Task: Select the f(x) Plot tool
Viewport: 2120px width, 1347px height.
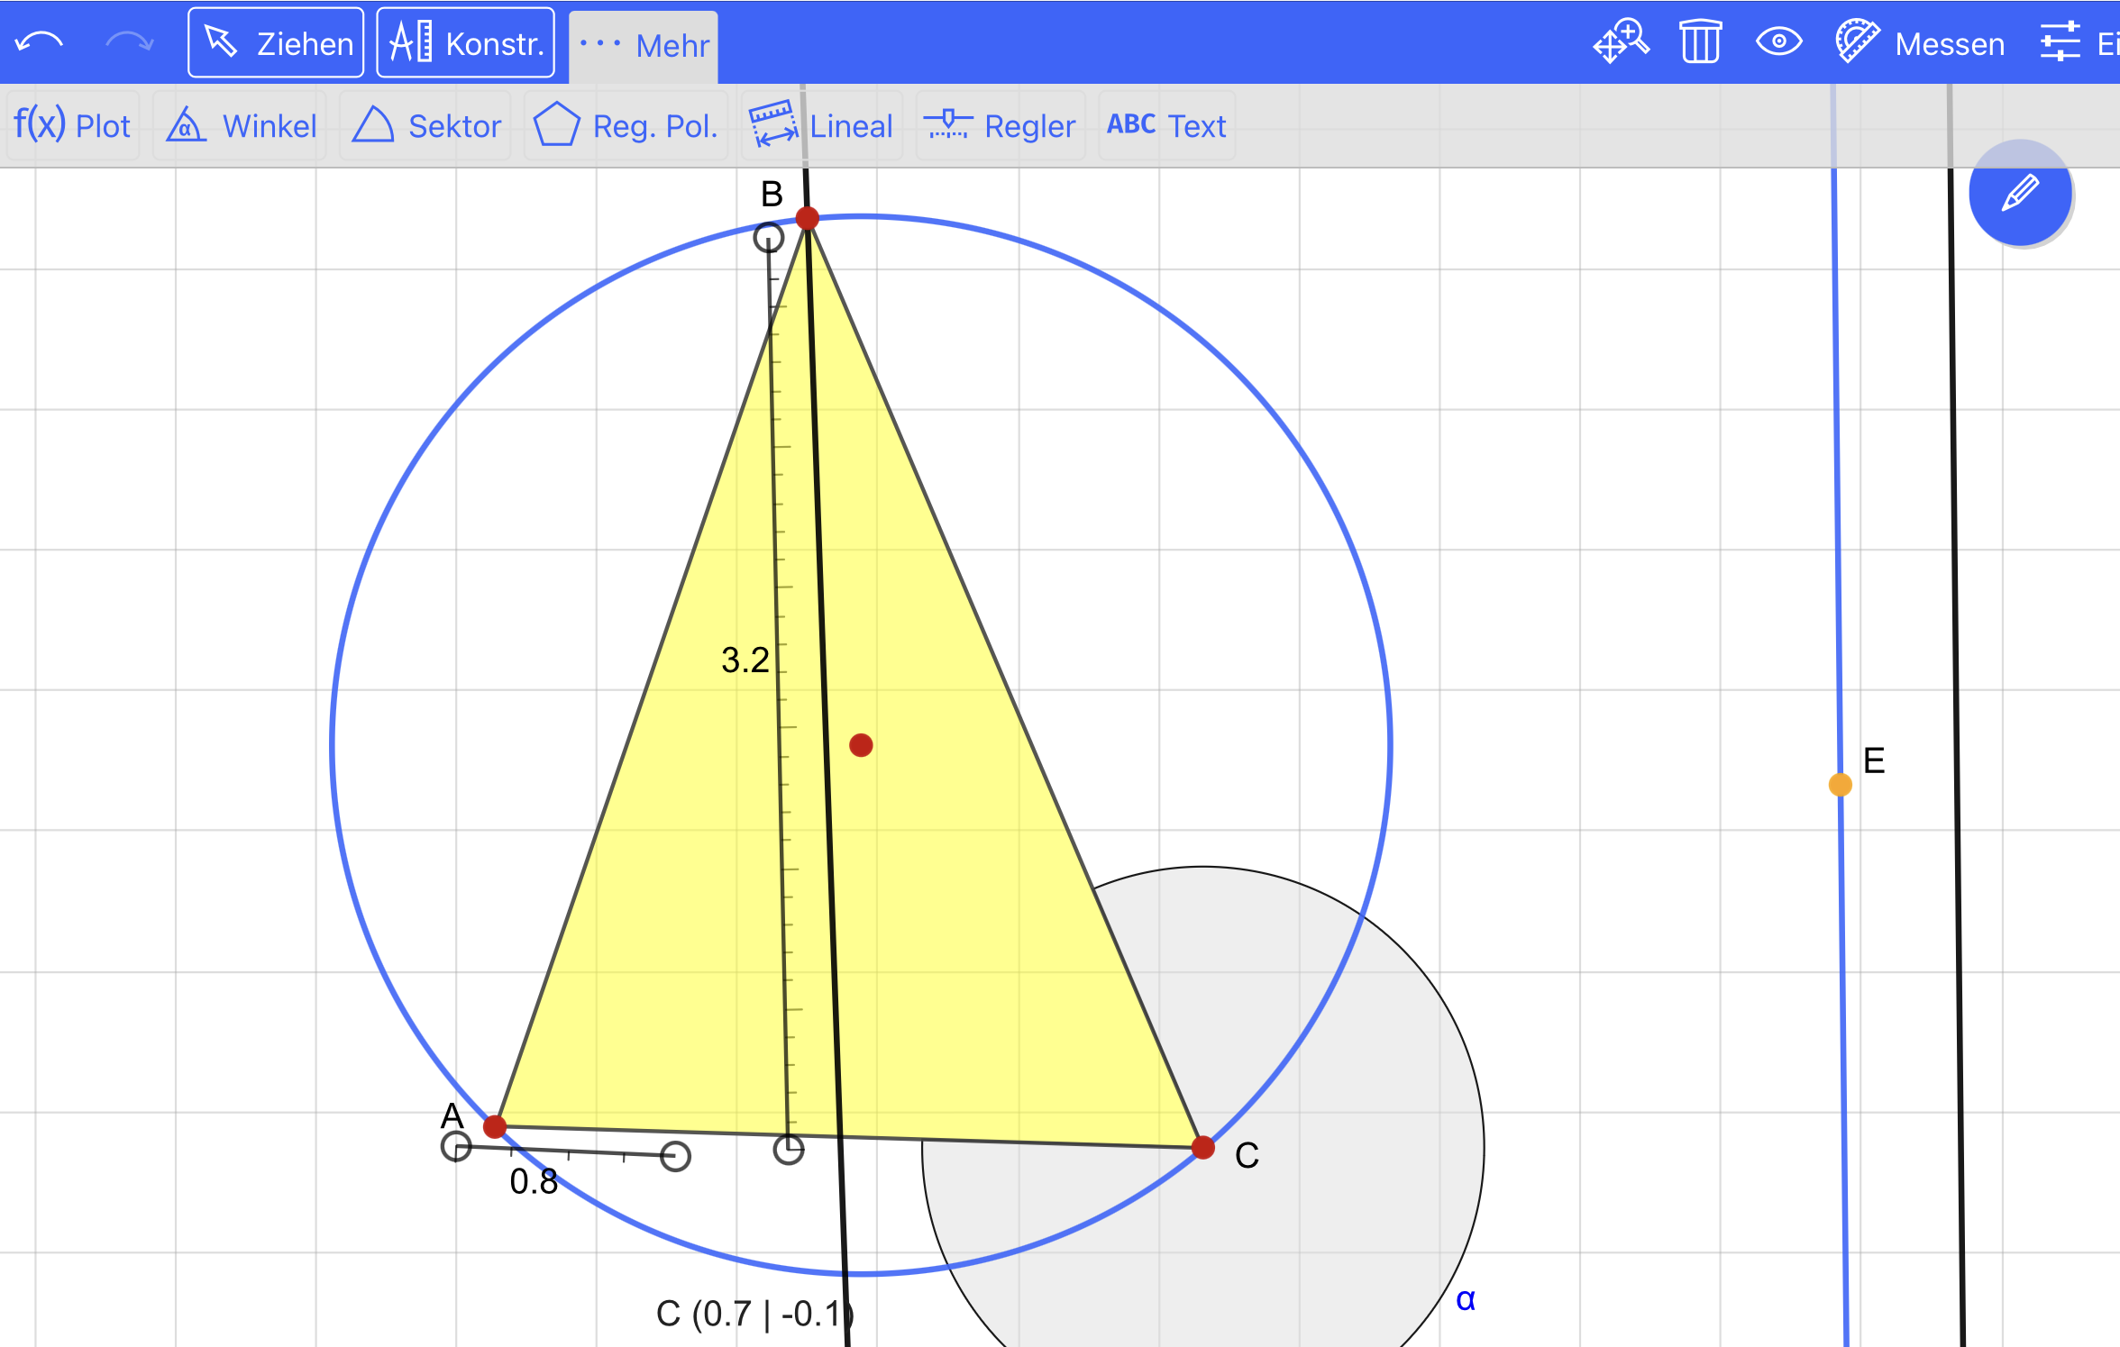Action: coord(72,125)
